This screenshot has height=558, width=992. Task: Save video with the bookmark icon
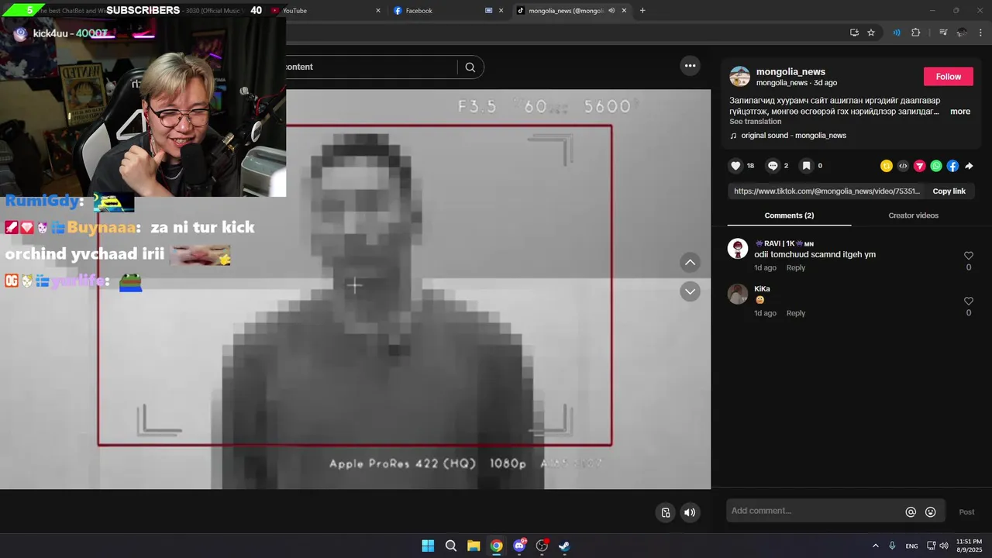point(806,166)
